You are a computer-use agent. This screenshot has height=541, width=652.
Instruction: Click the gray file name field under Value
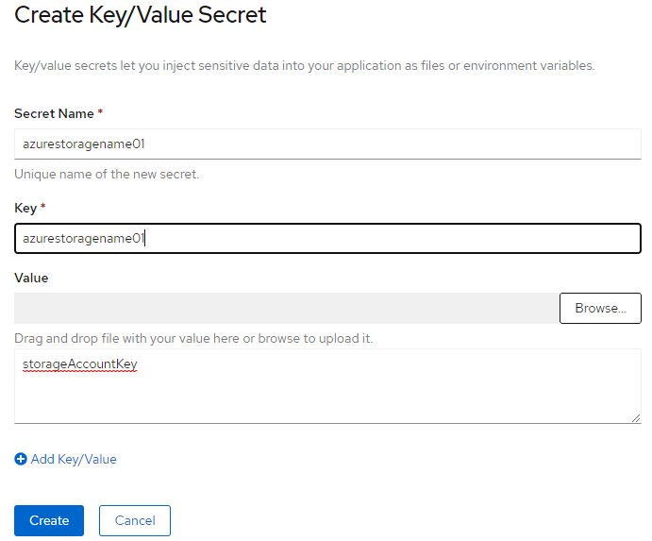(287, 308)
